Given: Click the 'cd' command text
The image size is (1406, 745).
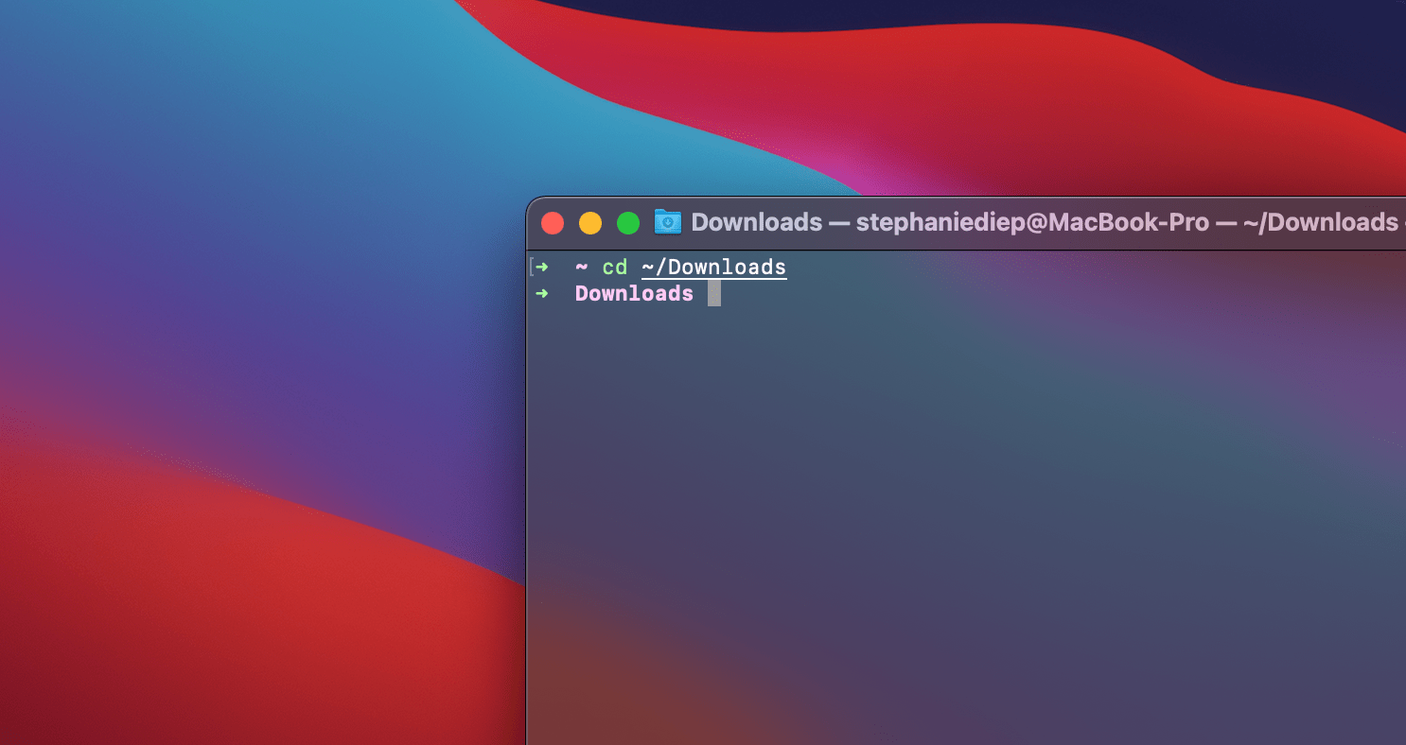Looking at the screenshot, I should tap(615, 268).
